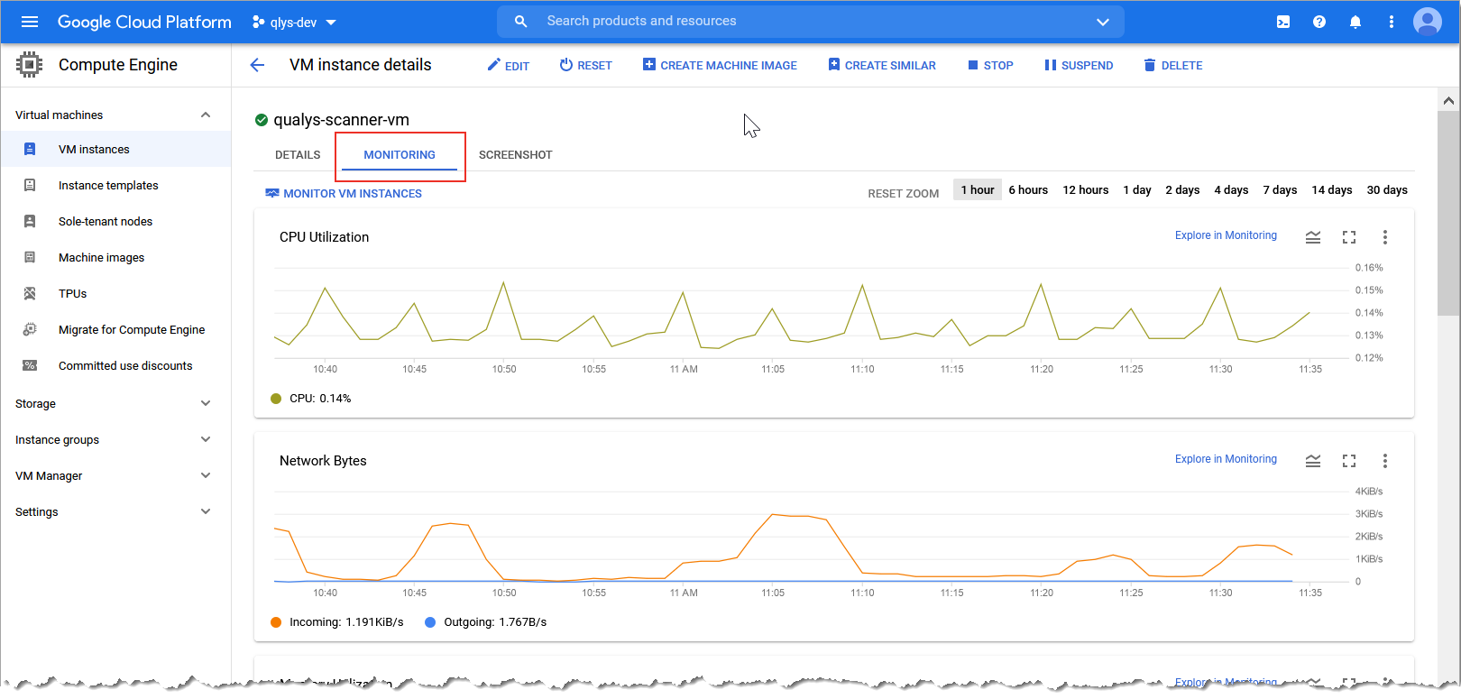Expand CPU Utilization chart to fullscreen
The width and height of the screenshot is (1461, 699).
pos(1349,237)
